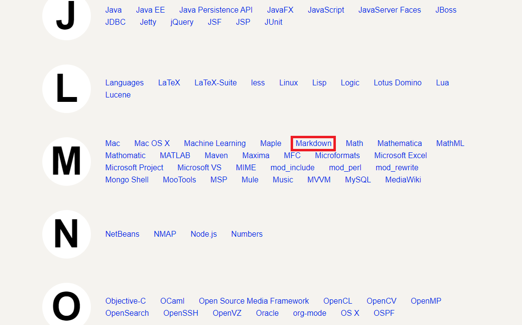Open the Markdown link

click(313, 143)
